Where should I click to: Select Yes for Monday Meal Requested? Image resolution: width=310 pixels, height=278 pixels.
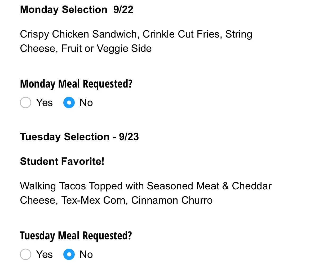click(x=25, y=103)
